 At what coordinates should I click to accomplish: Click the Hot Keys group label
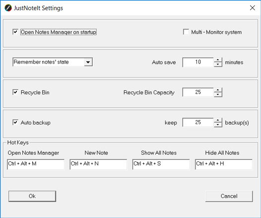tap(18, 143)
